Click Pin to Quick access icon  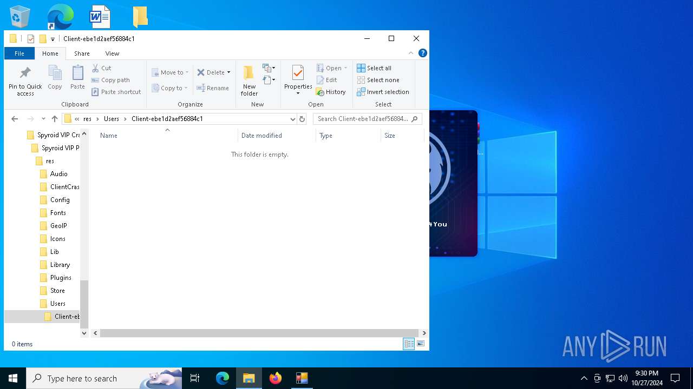(25, 81)
